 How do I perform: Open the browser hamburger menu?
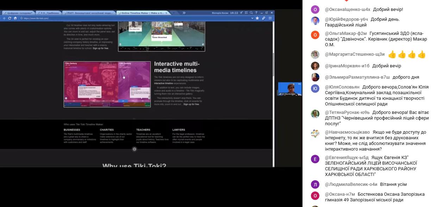click(270, 18)
